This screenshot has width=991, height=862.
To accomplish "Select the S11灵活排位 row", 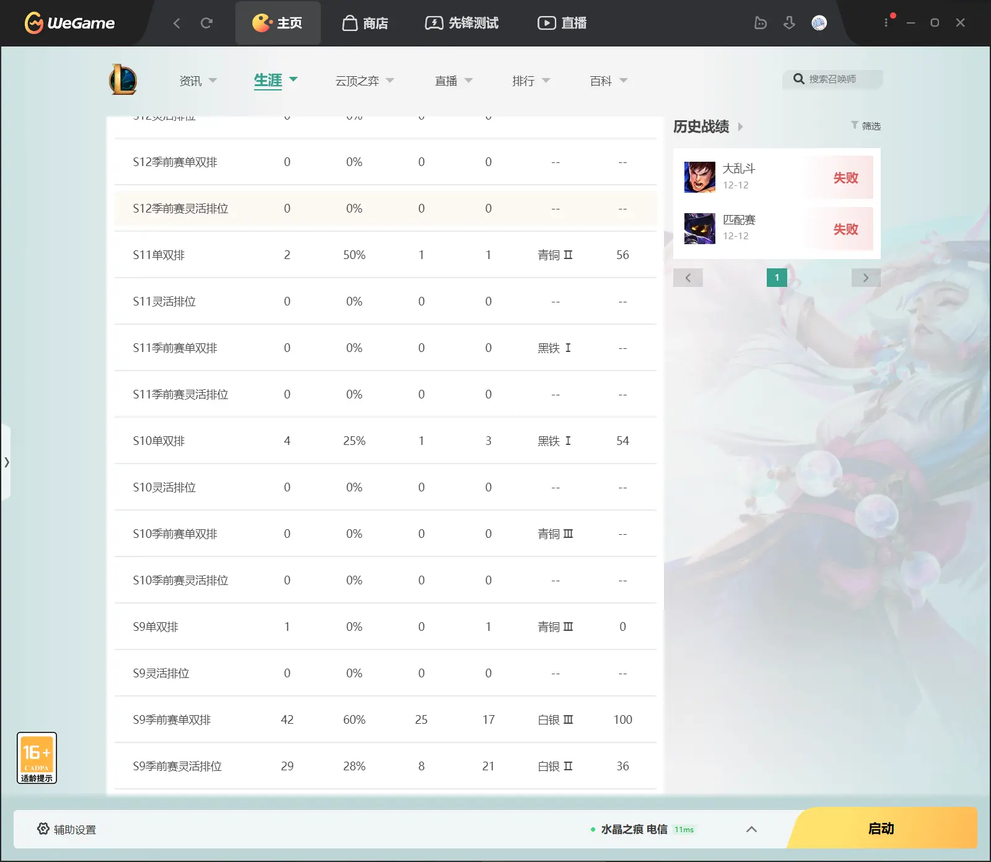I will (385, 301).
